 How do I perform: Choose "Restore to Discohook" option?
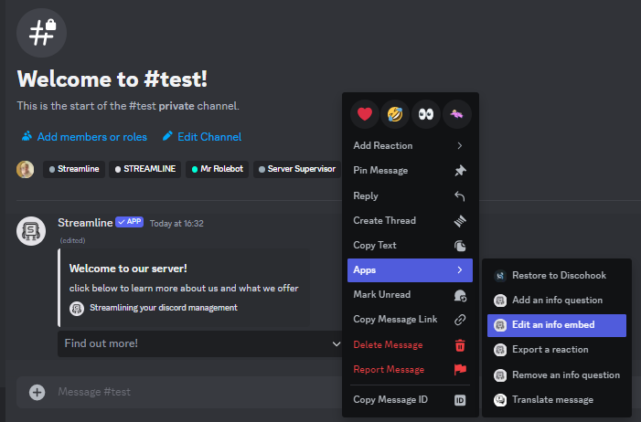click(x=556, y=275)
